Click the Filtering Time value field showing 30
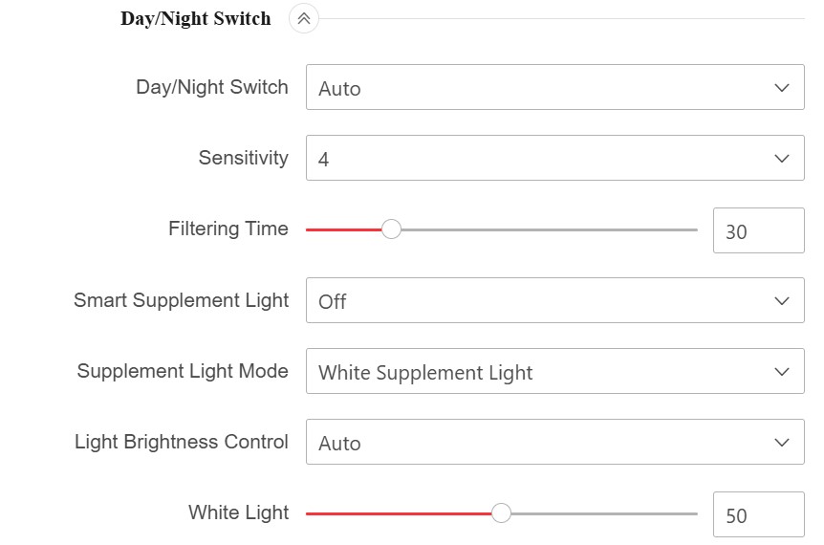Viewport: 824px width, 545px height. pyautogui.click(x=758, y=230)
